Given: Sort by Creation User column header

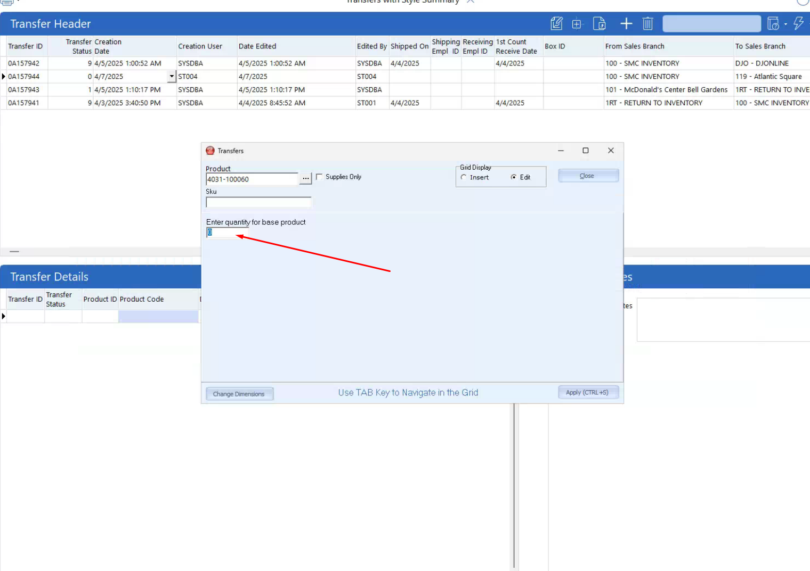Looking at the screenshot, I should coord(207,46).
